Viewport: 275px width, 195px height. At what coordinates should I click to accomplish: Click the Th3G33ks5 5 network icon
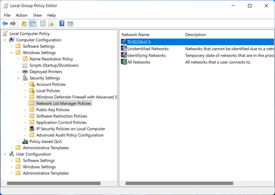pyautogui.click(x=124, y=42)
